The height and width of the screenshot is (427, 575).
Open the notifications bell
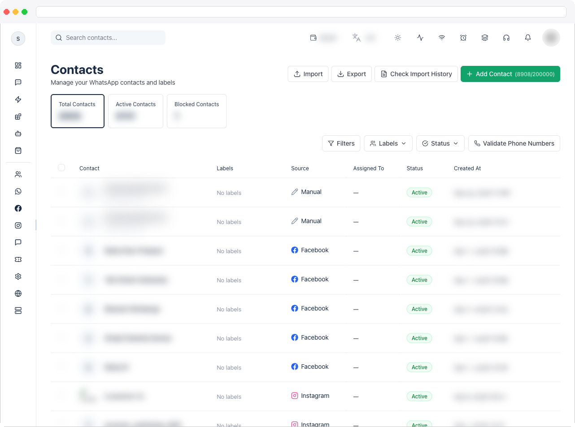pos(528,38)
